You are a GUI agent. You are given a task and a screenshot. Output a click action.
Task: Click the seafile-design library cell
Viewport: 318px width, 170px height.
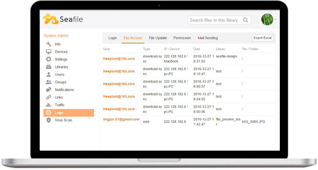coord(226,56)
